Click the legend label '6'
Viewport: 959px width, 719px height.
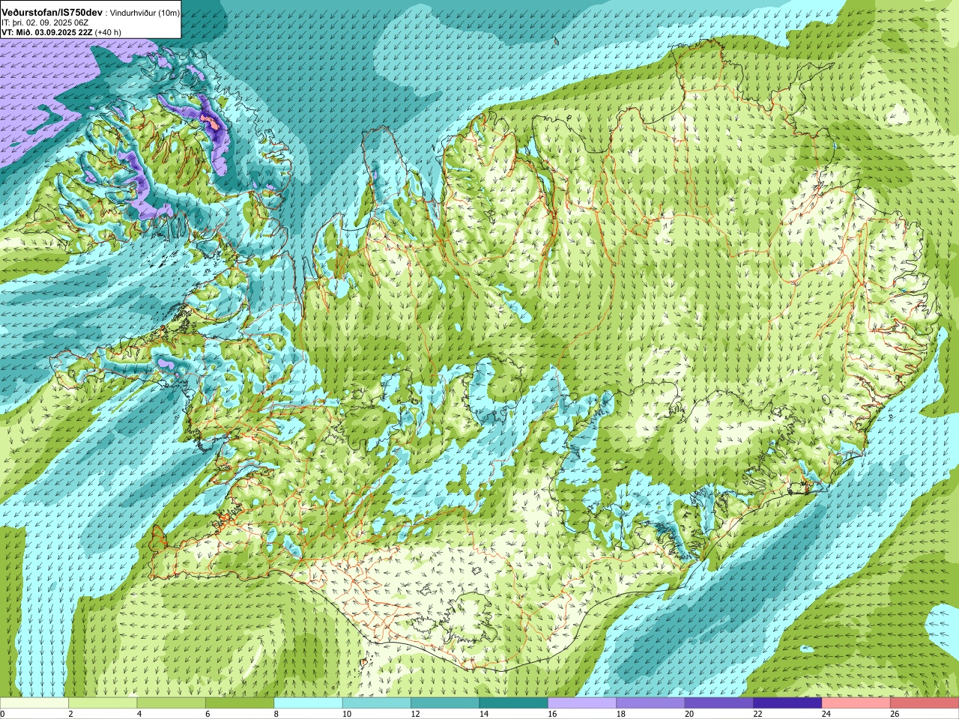[208, 714]
